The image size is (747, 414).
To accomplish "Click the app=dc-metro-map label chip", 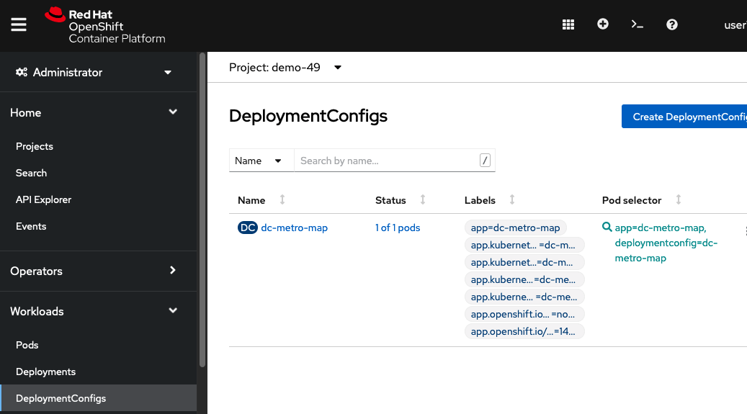I will point(516,228).
